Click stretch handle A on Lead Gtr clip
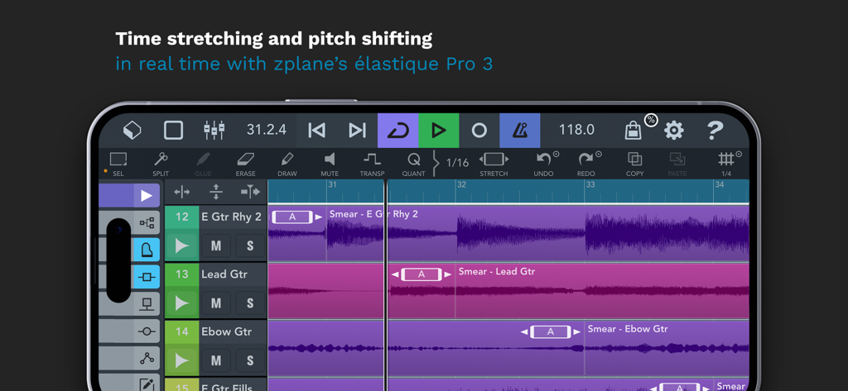The height and width of the screenshot is (391, 848). click(x=422, y=274)
